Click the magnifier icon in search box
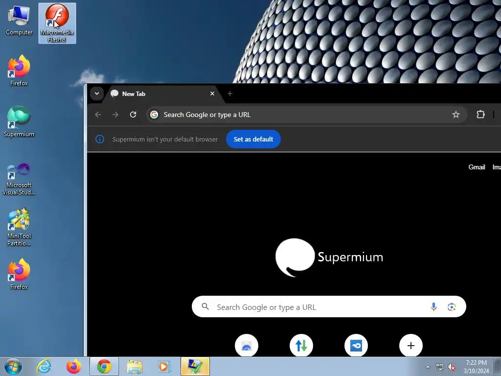 [x=205, y=306]
